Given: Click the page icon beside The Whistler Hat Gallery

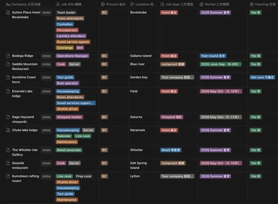Looking at the screenshot, I should pyautogui.click(x=8, y=150).
